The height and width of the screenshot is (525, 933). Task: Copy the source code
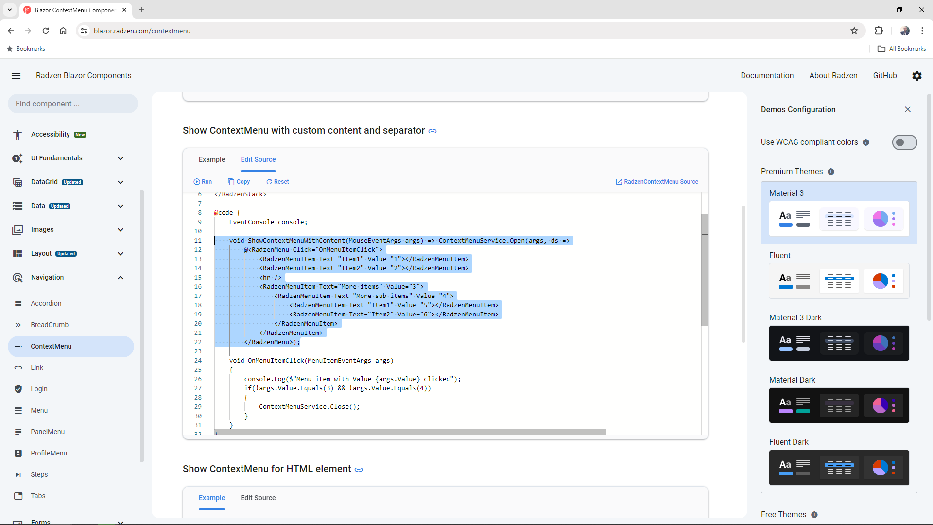coord(239,182)
